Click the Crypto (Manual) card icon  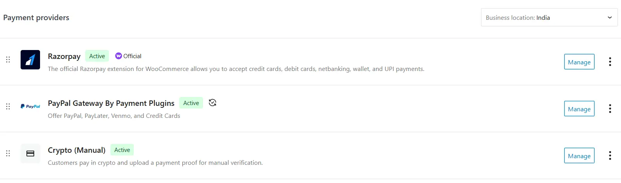click(30, 154)
